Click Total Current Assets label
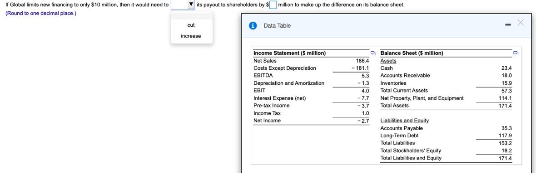The image size is (536, 184). coord(404,91)
